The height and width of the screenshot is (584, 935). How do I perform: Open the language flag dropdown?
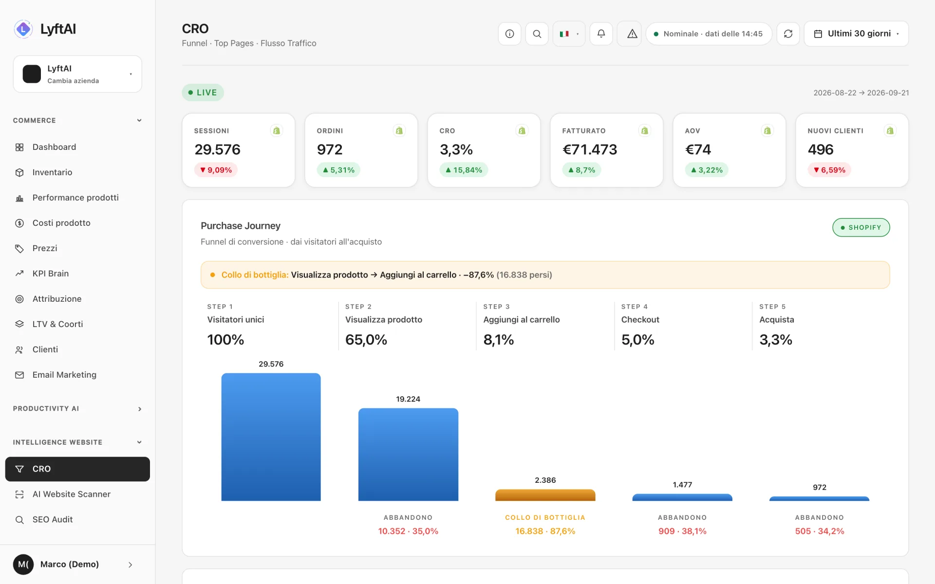[569, 34]
